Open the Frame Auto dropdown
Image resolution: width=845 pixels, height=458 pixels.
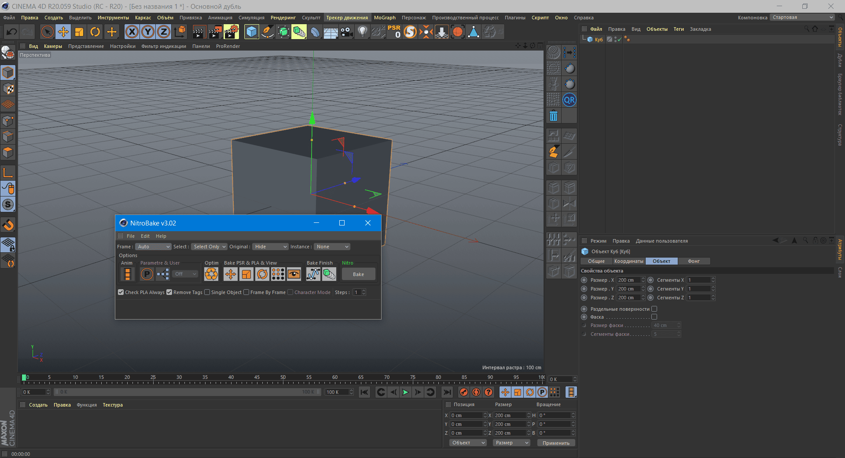point(153,247)
